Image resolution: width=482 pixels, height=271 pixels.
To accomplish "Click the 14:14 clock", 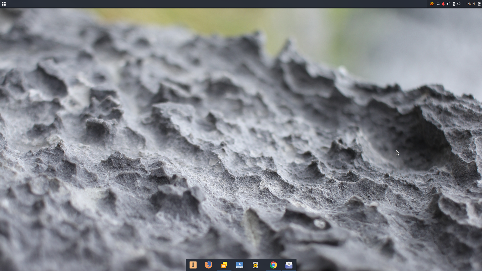I will (470, 4).
